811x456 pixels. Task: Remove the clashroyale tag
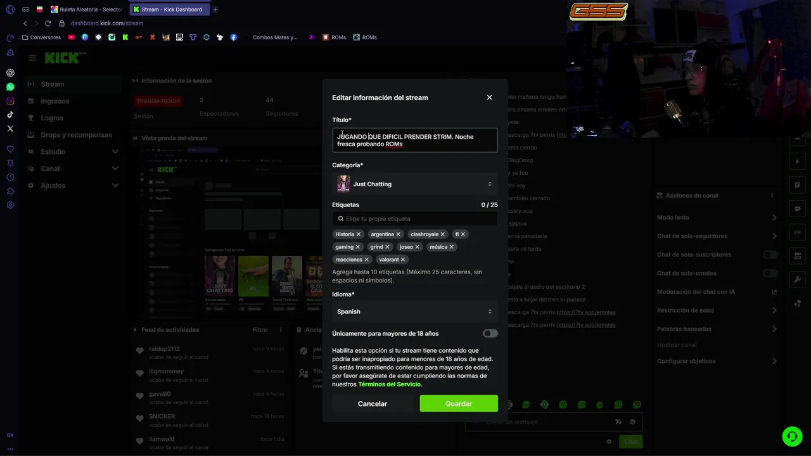click(443, 234)
